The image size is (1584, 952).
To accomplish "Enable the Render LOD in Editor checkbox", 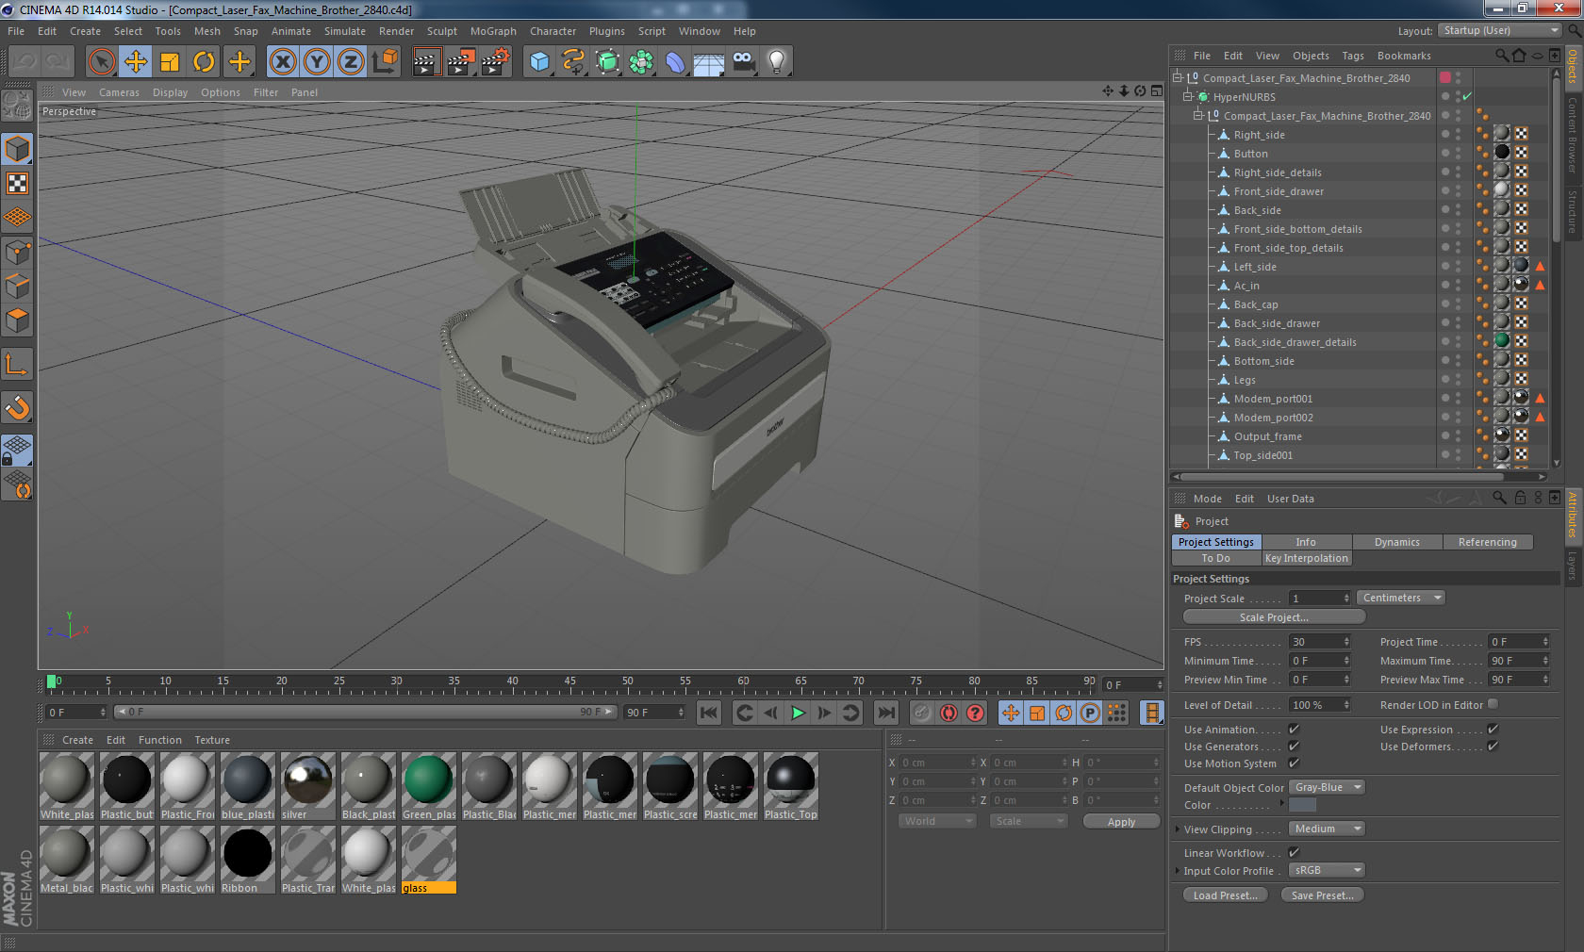I will point(1493,704).
